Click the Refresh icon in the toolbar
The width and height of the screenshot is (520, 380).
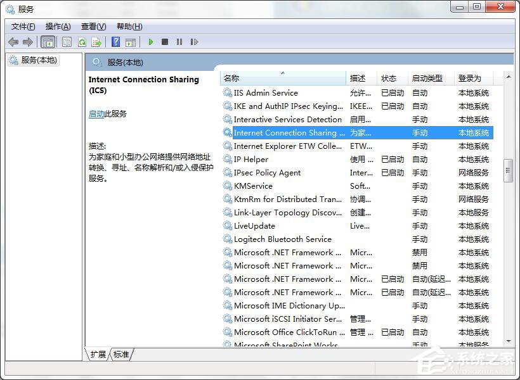(82, 42)
